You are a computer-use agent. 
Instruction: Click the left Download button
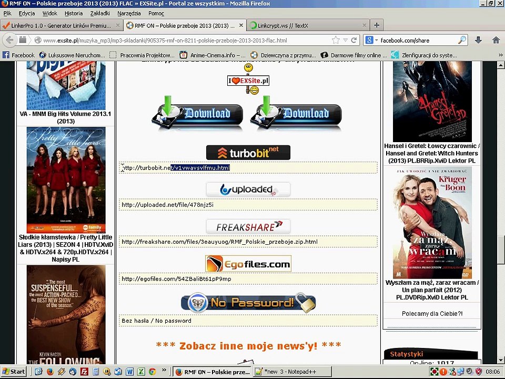197,113
